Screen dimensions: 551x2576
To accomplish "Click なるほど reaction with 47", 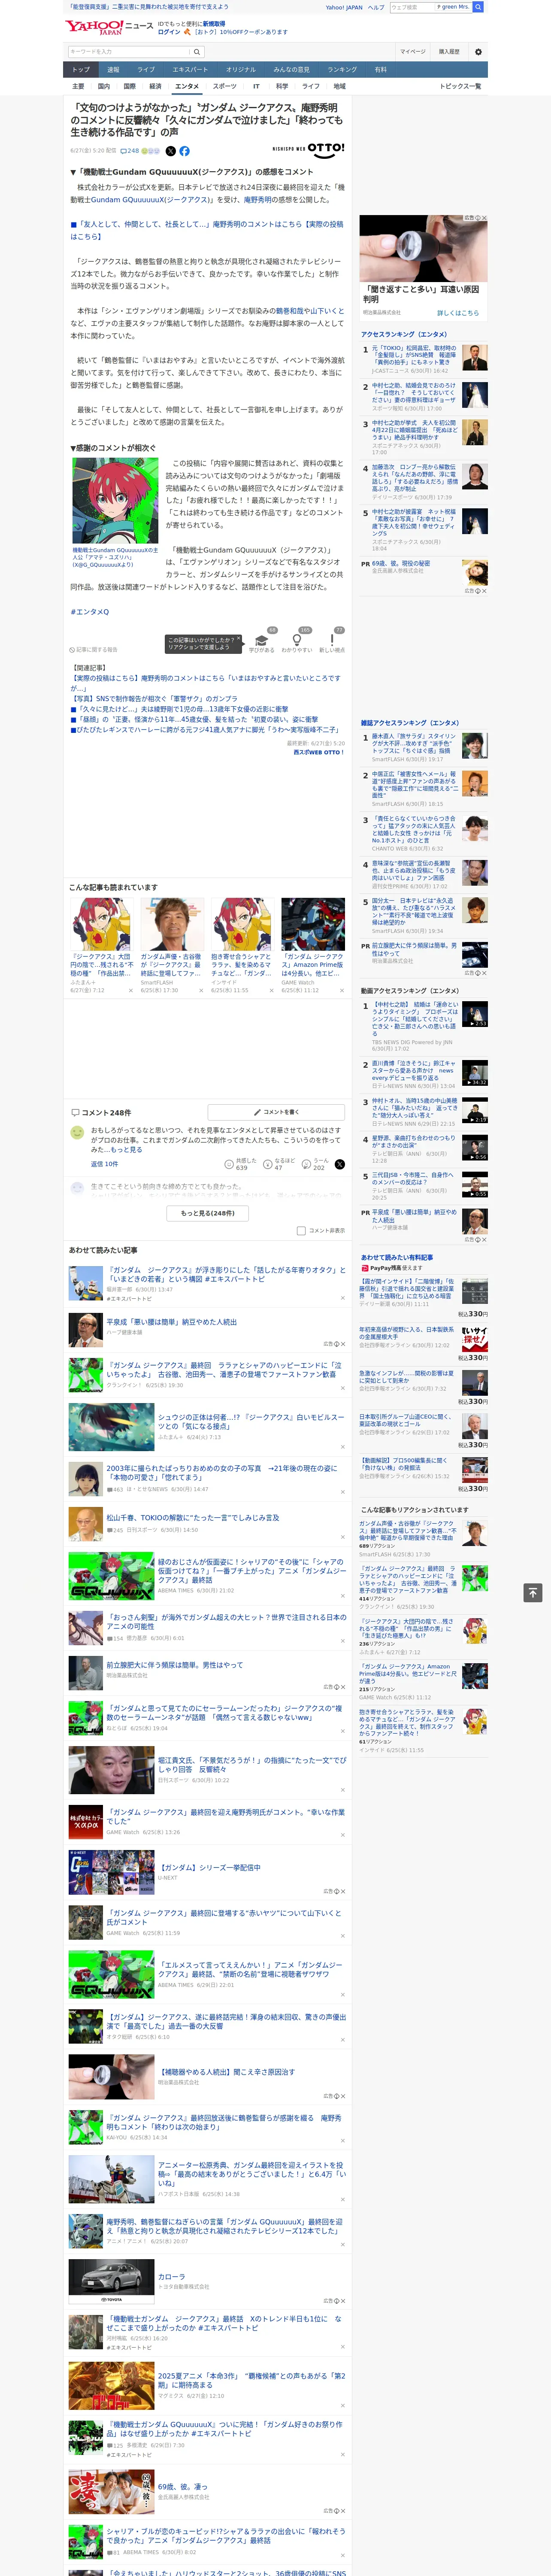I will (279, 1164).
